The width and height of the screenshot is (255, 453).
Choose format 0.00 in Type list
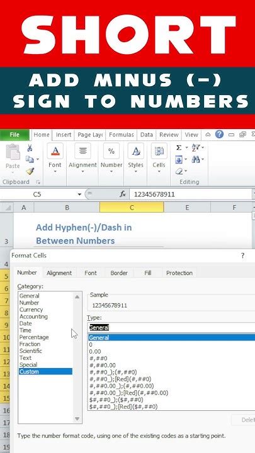(95, 351)
